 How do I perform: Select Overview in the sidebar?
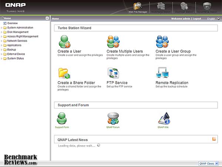tap(13, 23)
